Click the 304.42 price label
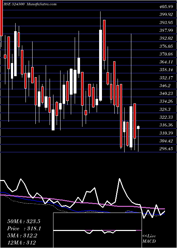Viewport: 177px width, 248px height. [166, 141]
